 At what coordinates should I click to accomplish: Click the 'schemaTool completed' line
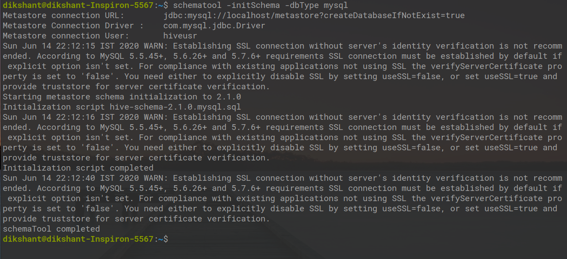[51, 229]
